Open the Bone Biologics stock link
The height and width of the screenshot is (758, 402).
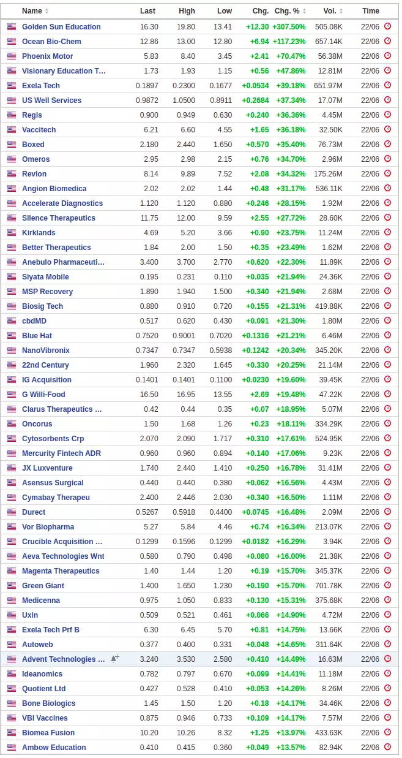click(49, 703)
